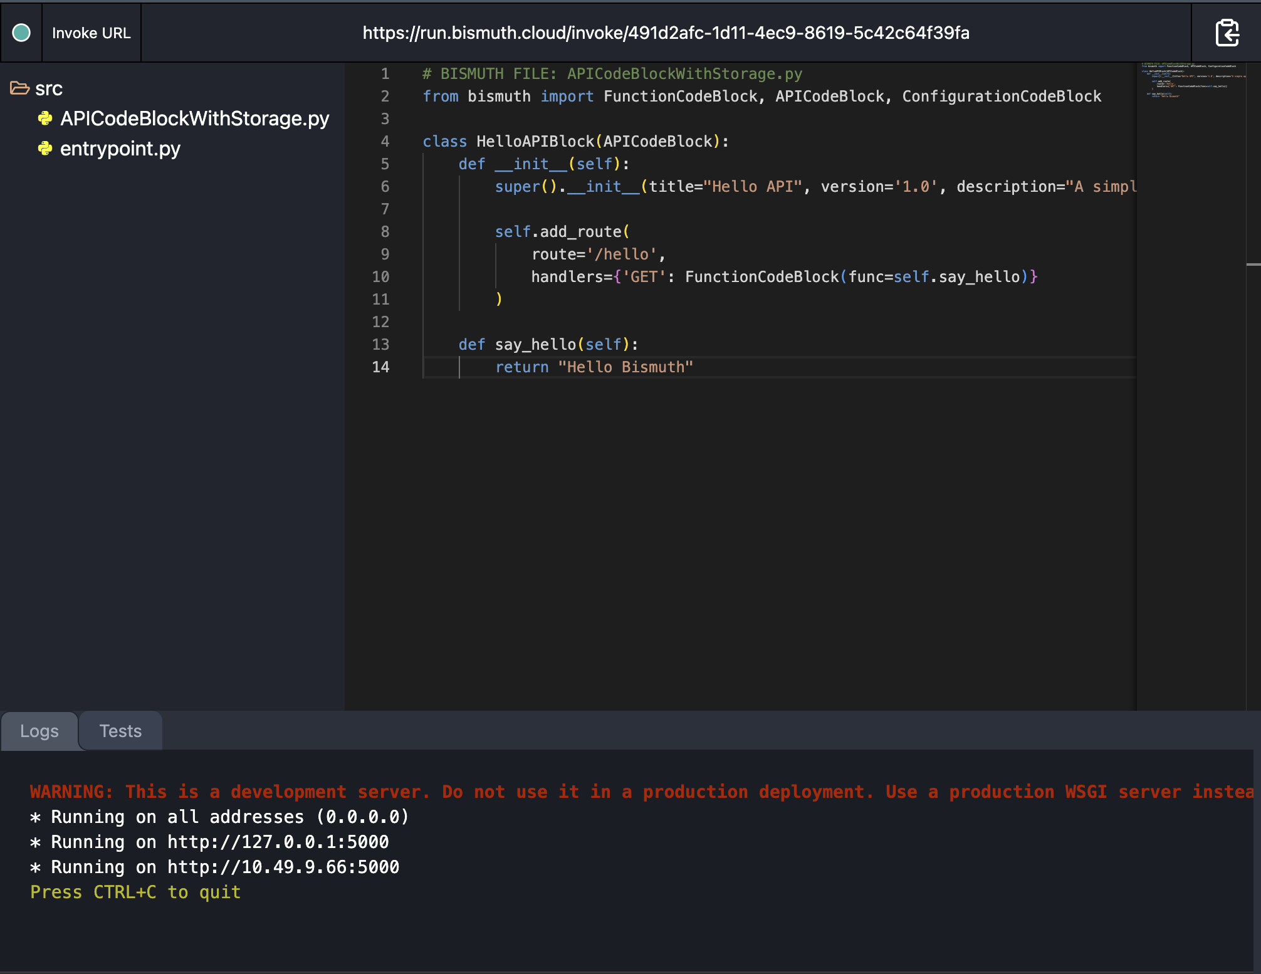Switch to the Logs tab
Image resolution: width=1261 pixels, height=974 pixels.
[x=39, y=731]
